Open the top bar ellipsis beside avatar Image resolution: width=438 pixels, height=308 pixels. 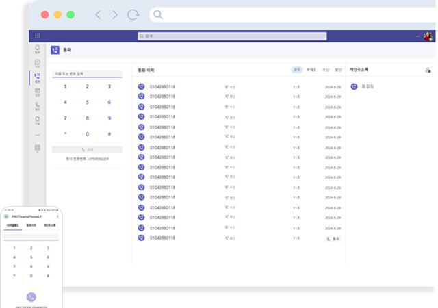pos(417,36)
